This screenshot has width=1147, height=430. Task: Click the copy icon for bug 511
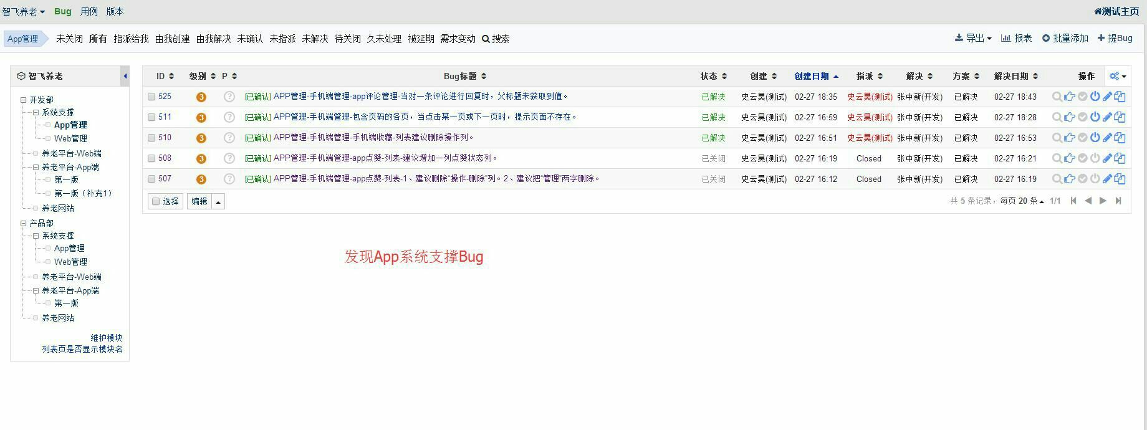point(1120,117)
